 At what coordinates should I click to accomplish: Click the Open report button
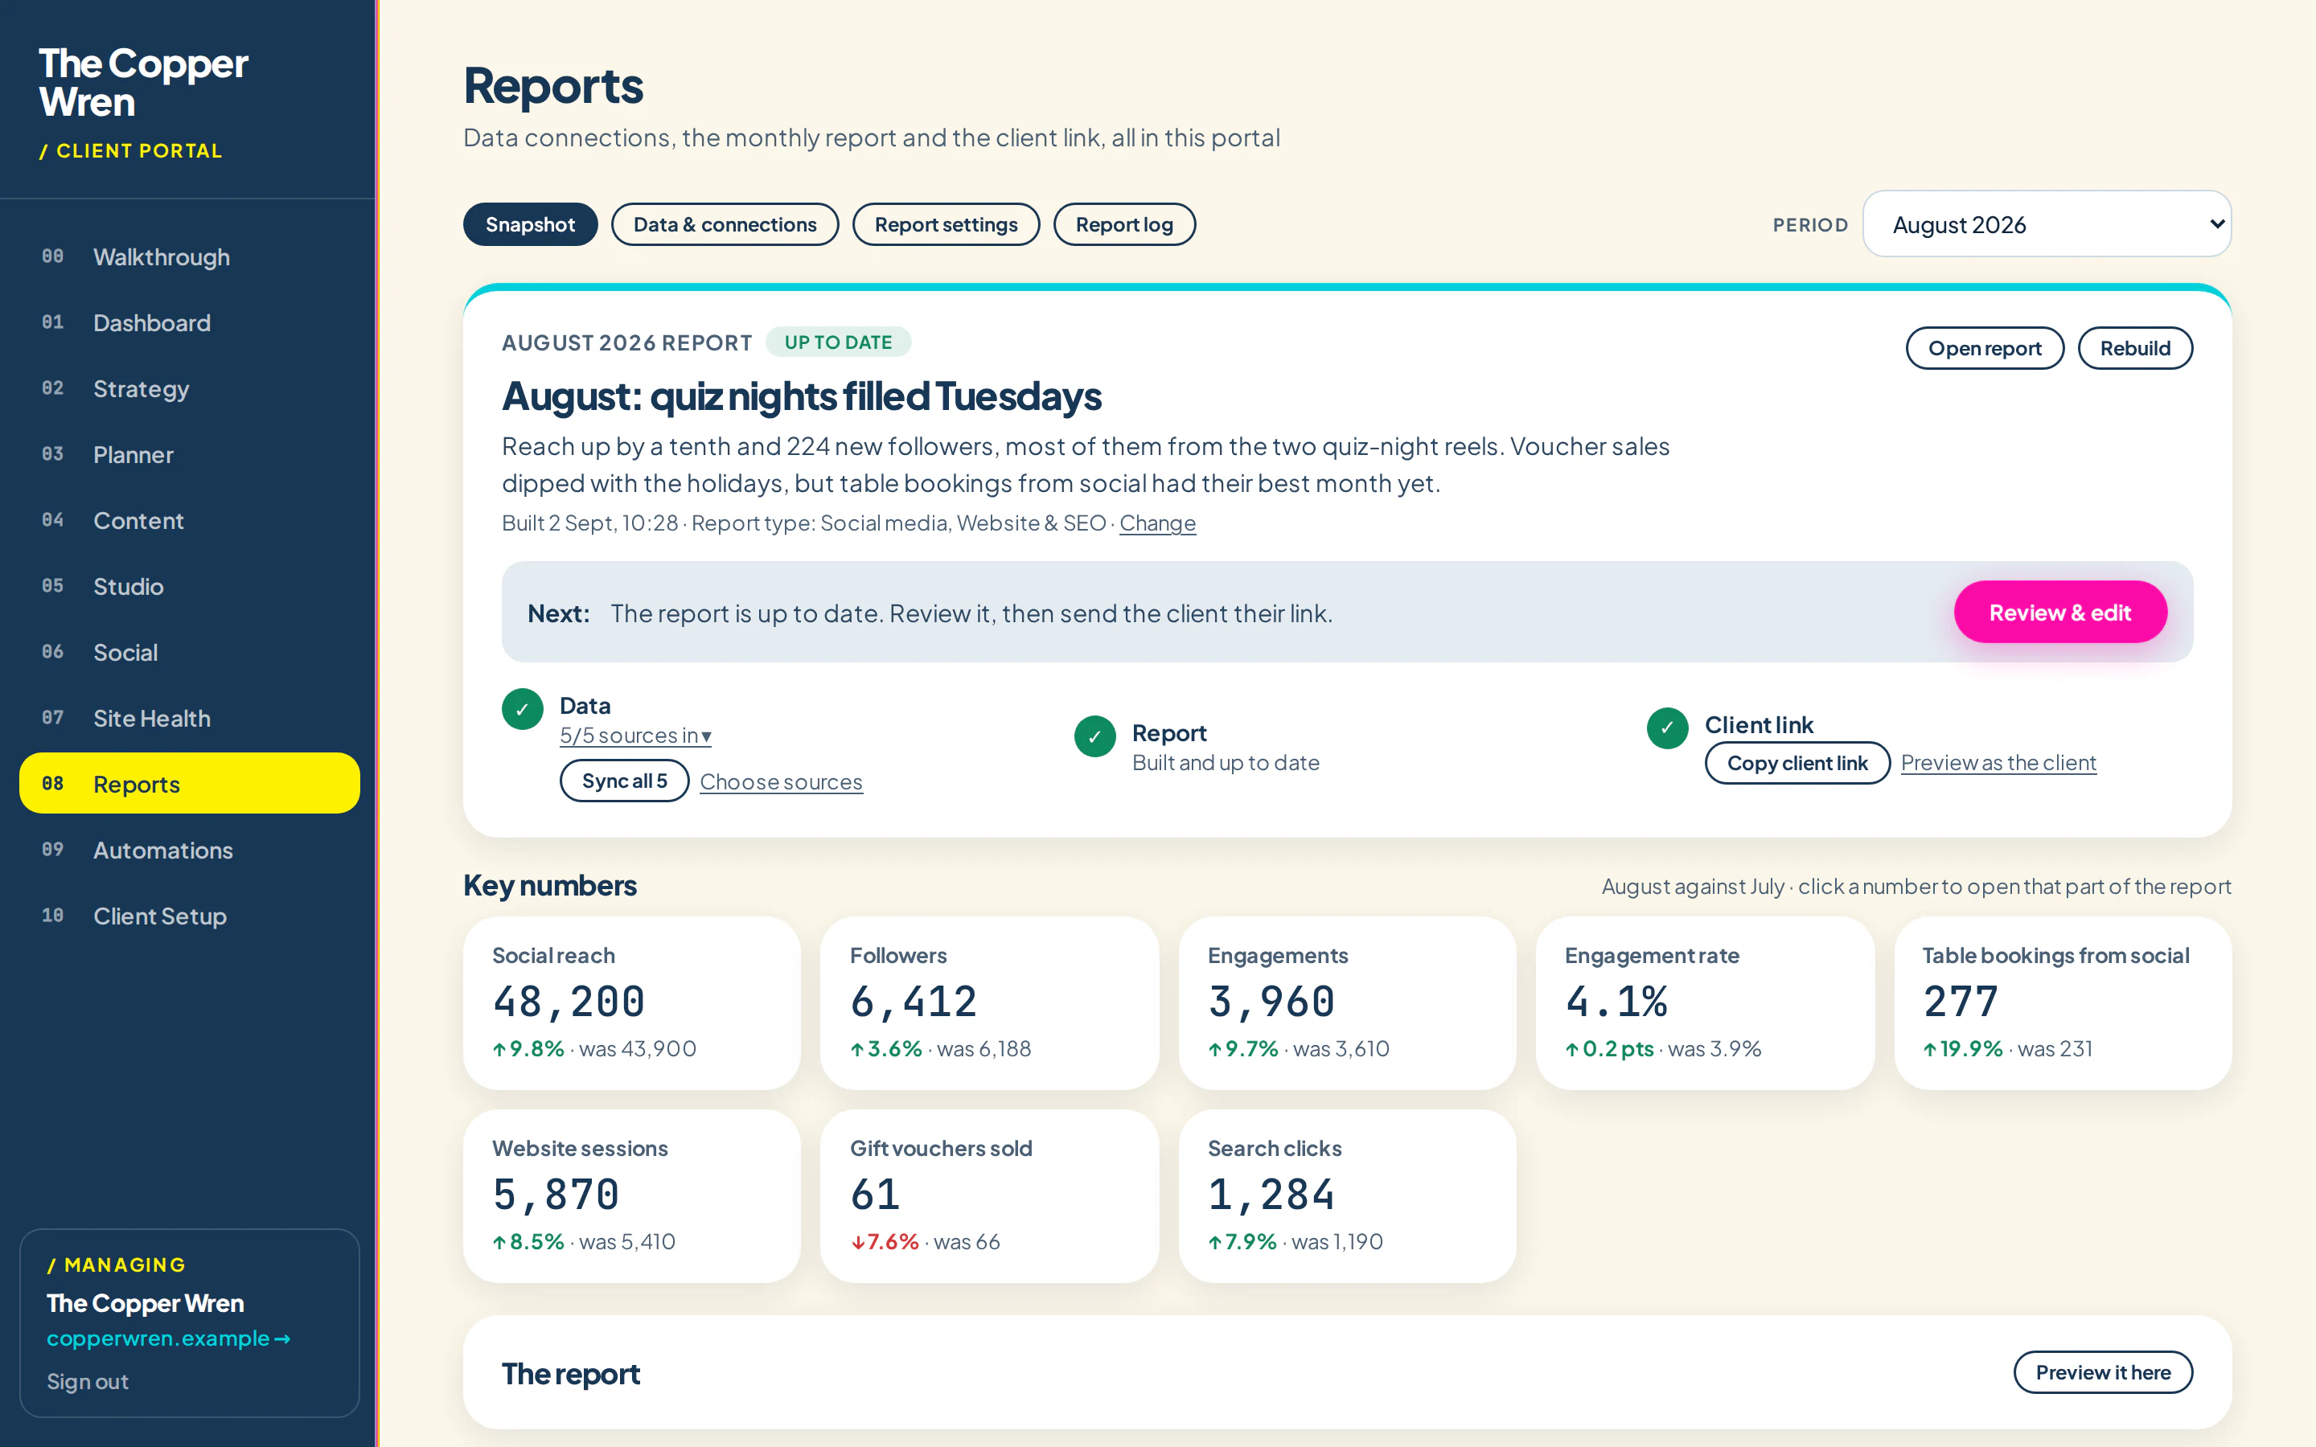(x=1985, y=348)
